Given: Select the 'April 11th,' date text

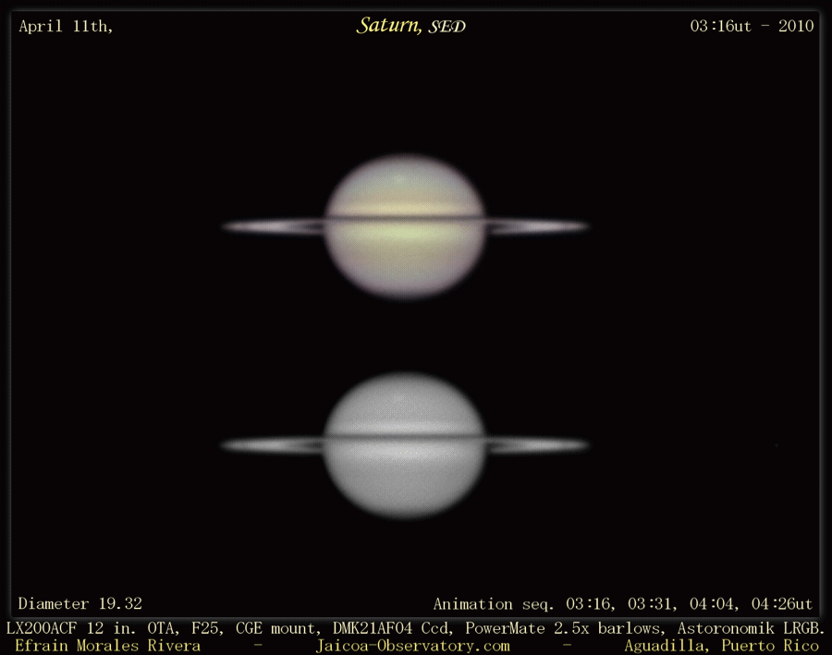Looking at the screenshot, I should pos(66,26).
